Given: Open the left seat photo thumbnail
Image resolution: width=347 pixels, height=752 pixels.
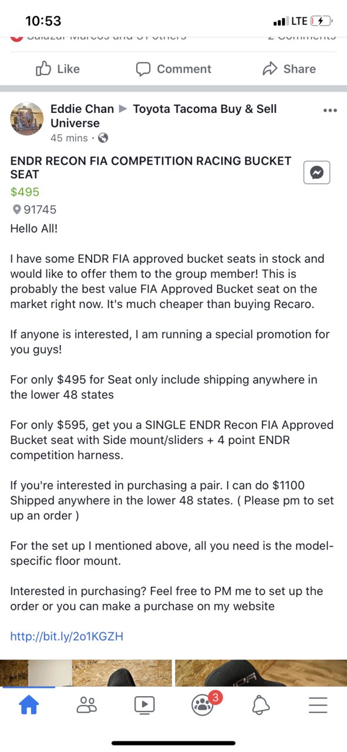Looking at the screenshot, I should pyautogui.click(x=86, y=673).
